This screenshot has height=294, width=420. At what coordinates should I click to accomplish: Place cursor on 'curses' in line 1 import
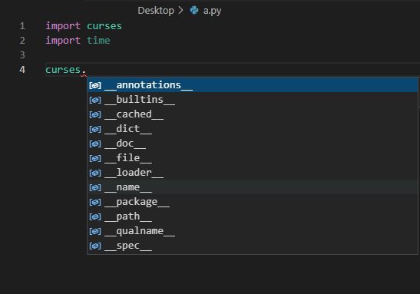[104, 26]
